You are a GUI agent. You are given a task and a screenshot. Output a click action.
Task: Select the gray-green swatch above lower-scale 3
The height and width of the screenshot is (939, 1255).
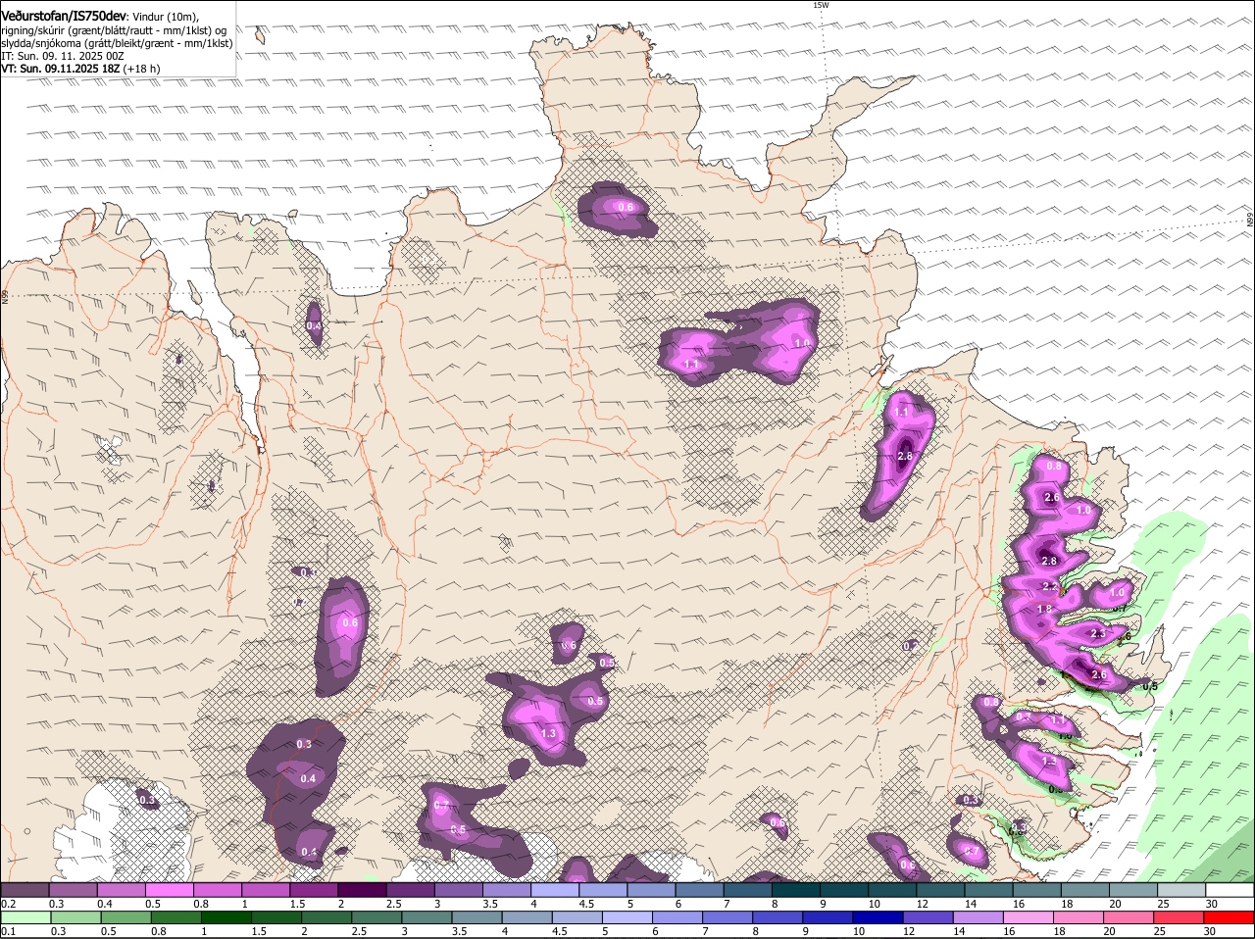point(428,917)
